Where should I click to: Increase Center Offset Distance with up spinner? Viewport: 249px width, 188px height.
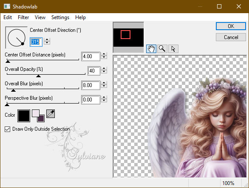[x=104, y=54]
